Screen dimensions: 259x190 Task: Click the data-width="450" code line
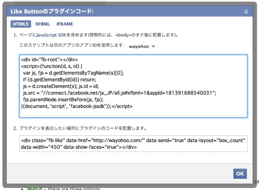79,147
